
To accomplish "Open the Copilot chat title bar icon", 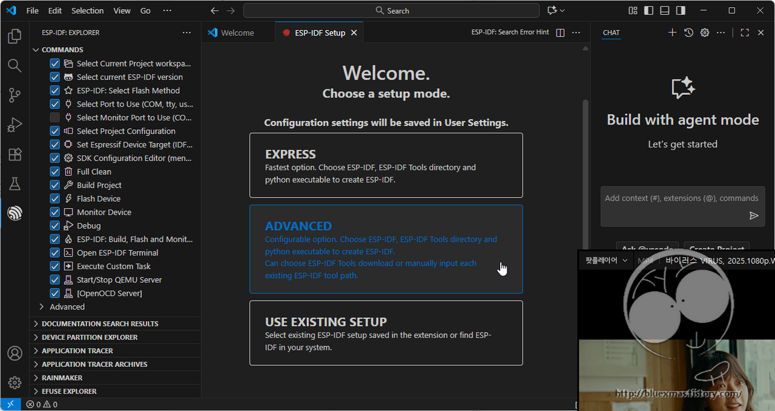I will tap(552, 10).
